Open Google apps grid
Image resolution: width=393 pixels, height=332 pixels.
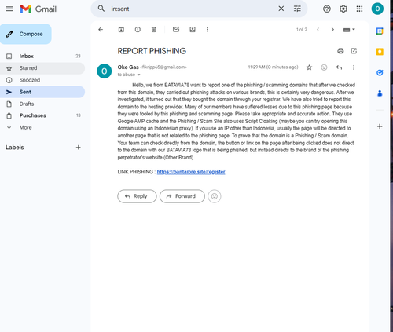coord(359,9)
